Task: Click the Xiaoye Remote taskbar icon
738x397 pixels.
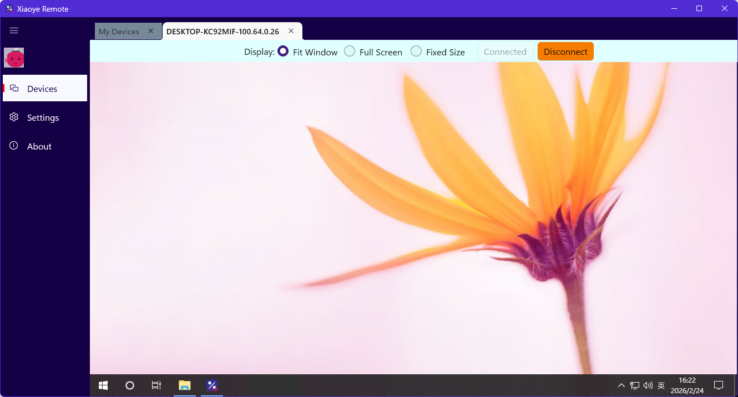Action: [211, 385]
